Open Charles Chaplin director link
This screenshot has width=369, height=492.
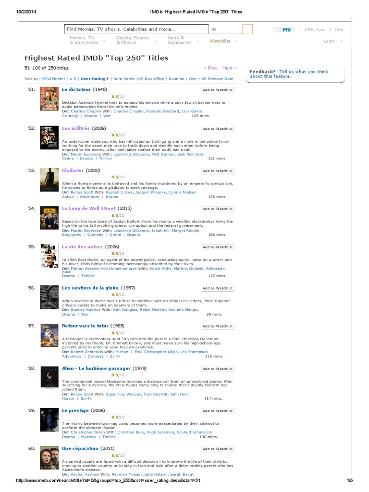[86, 111]
